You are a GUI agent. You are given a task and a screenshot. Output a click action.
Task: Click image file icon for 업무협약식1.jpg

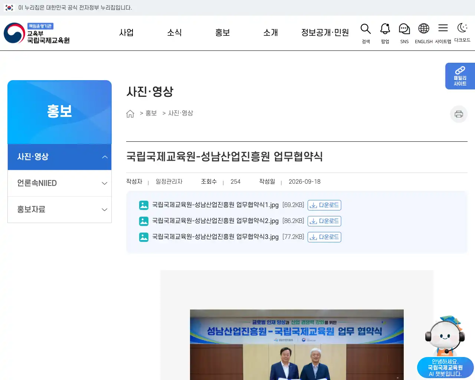(144, 205)
